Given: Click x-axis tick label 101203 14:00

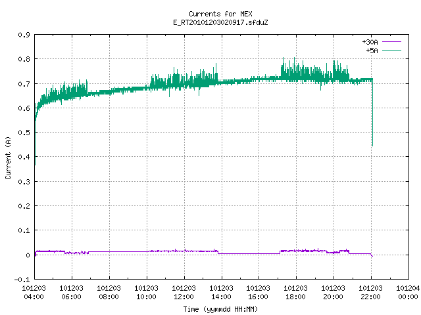Looking at the screenshot, I should [x=221, y=292].
